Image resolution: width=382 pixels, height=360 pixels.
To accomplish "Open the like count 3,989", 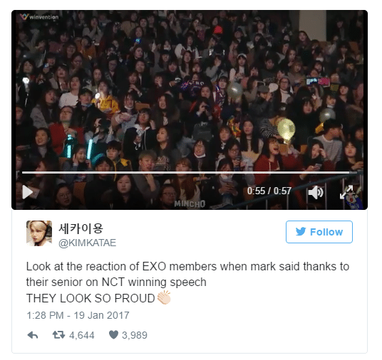I will (135, 335).
